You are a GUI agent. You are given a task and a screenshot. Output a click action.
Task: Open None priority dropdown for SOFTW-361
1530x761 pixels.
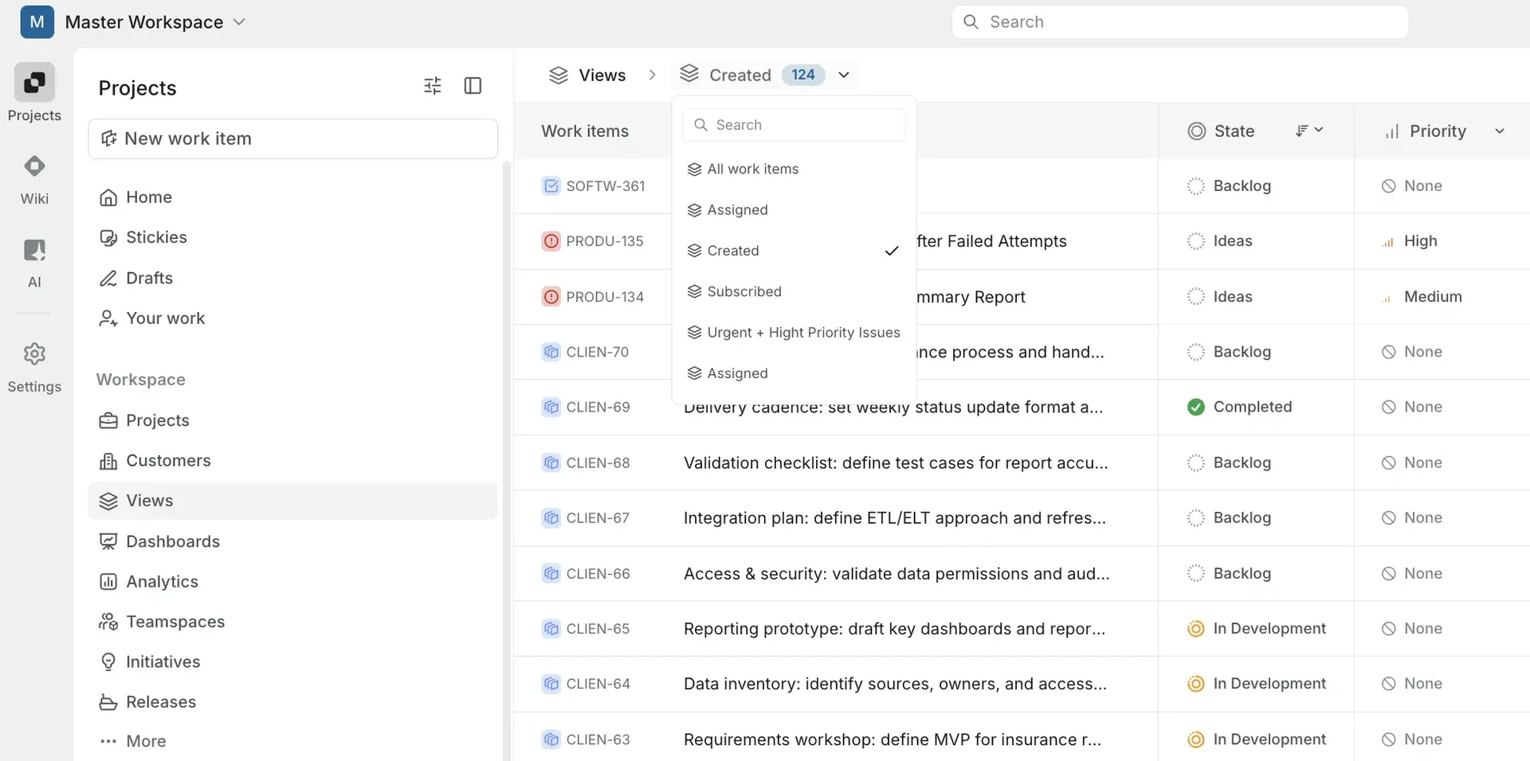coord(1412,186)
